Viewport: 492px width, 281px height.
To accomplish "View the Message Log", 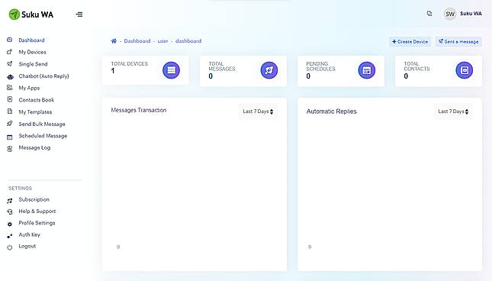I will (x=34, y=147).
